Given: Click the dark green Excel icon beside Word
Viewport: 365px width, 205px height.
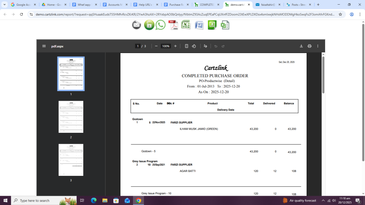Looking at the screenshot, I should [212, 25].
